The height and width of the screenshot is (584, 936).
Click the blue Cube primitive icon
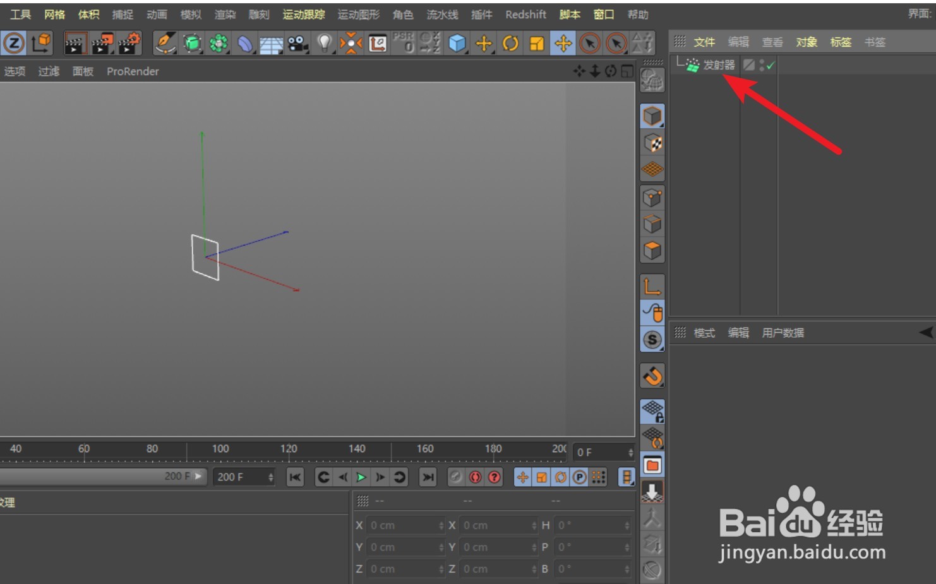click(457, 43)
